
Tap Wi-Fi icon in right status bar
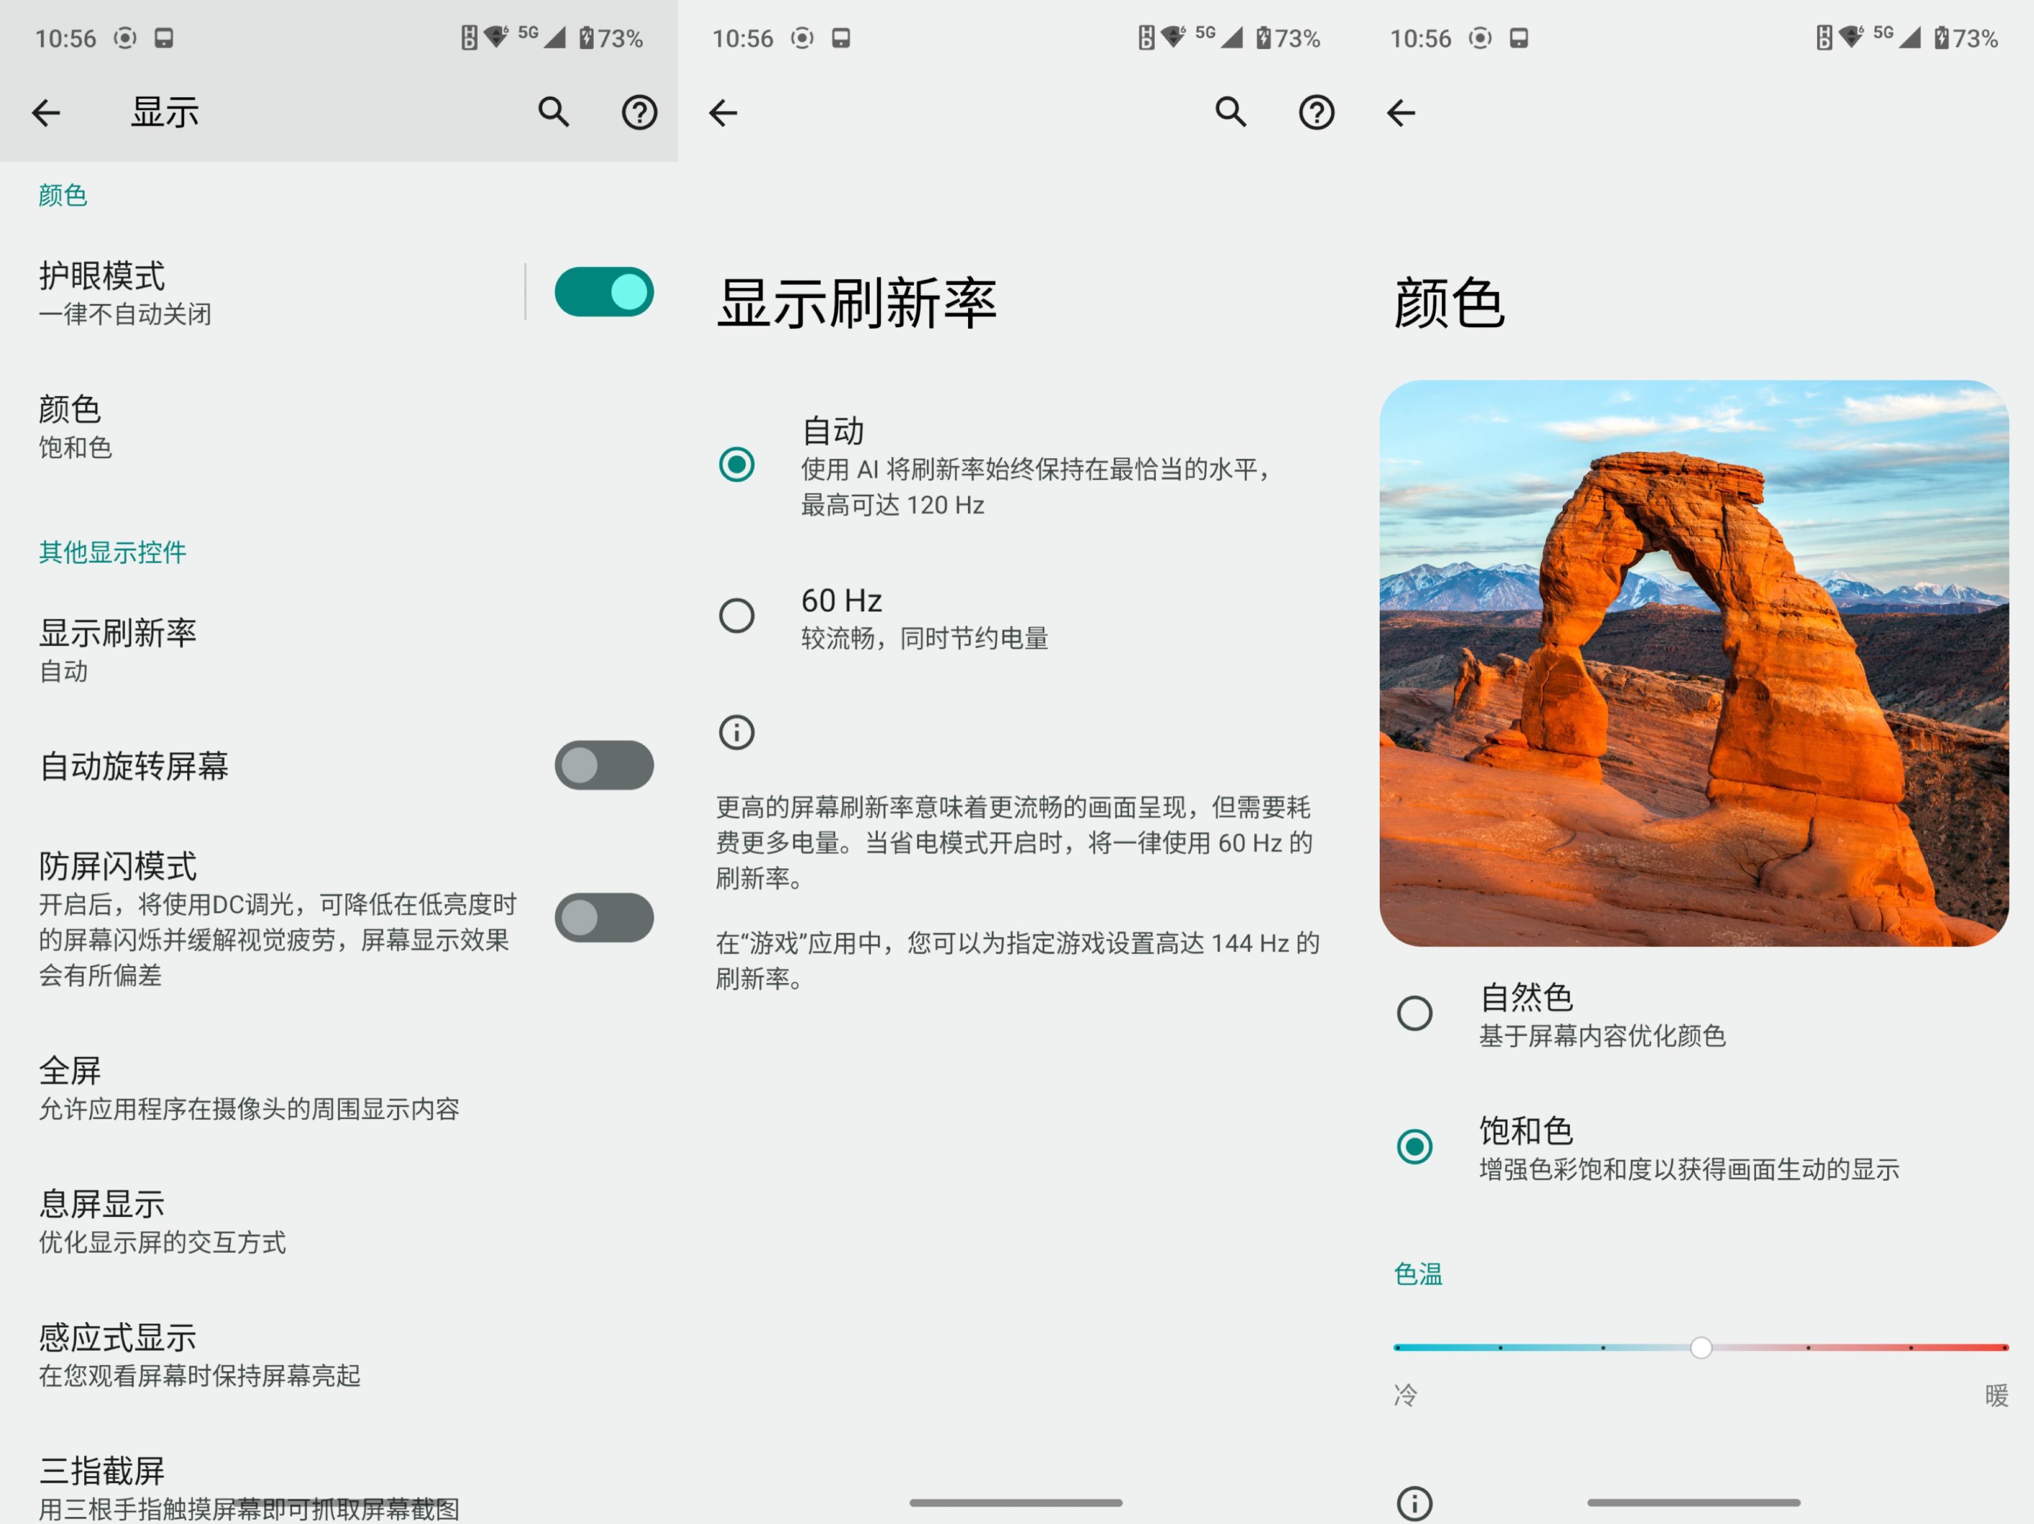point(1851,37)
